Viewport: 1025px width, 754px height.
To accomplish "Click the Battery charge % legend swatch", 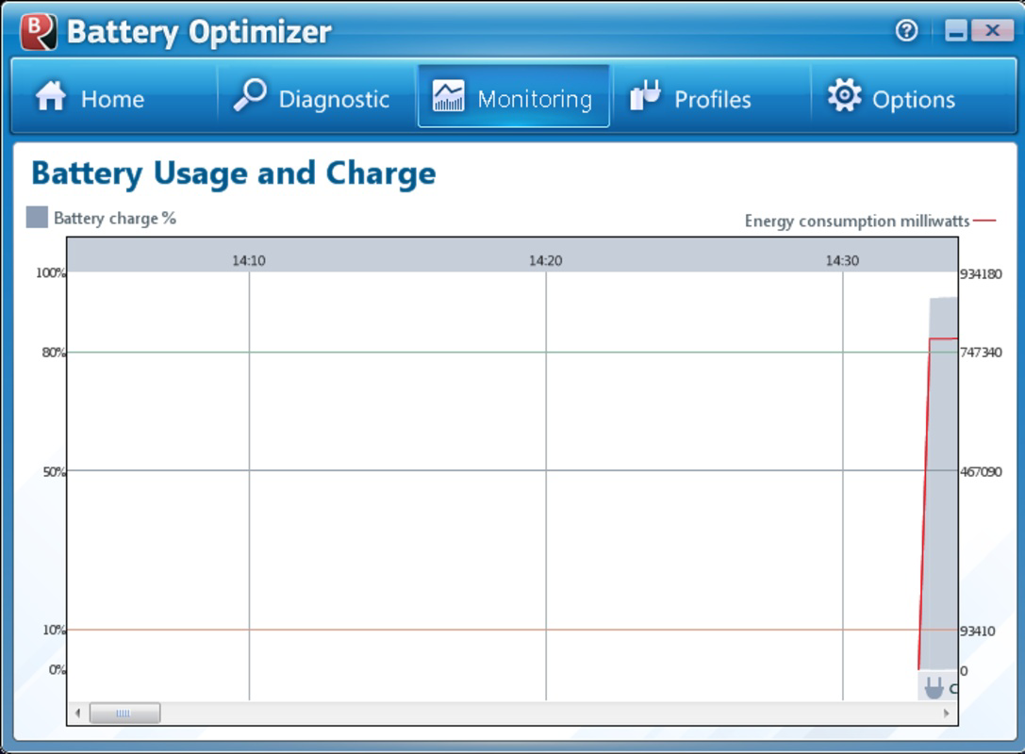I will [x=37, y=218].
